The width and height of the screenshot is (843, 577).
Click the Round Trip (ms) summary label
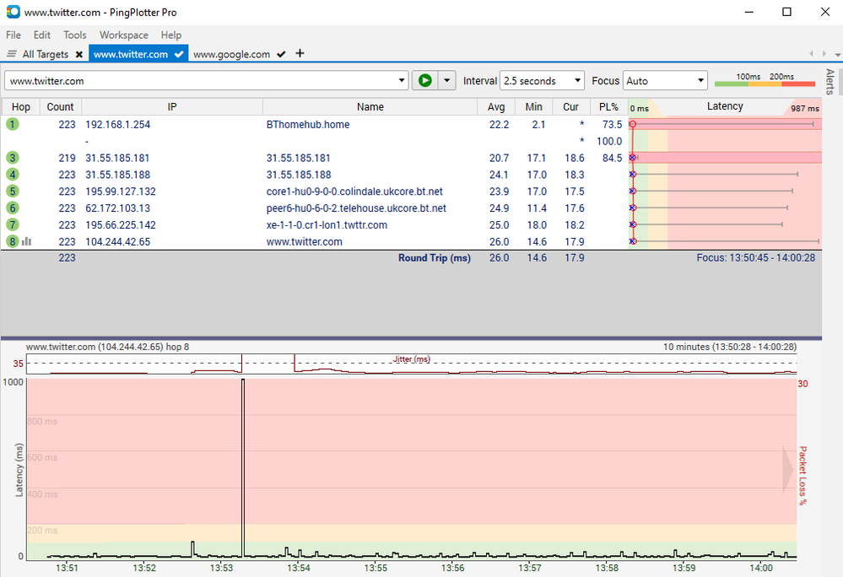click(x=435, y=258)
